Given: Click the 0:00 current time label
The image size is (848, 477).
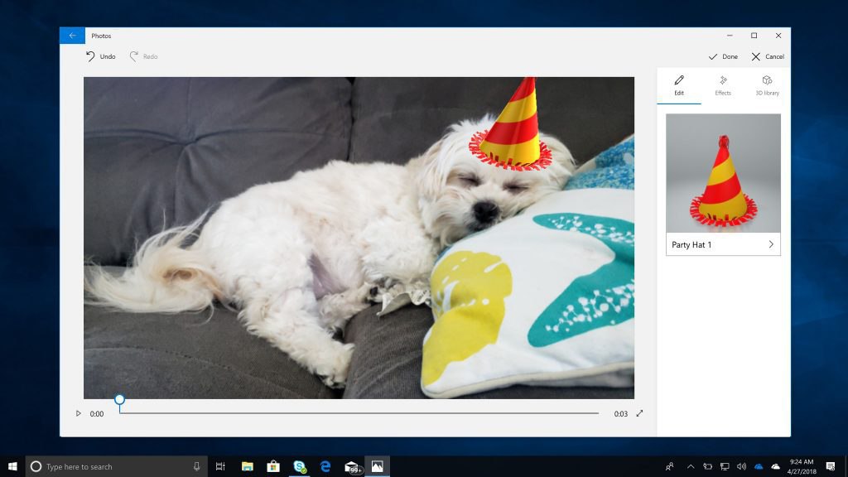Looking at the screenshot, I should [97, 414].
